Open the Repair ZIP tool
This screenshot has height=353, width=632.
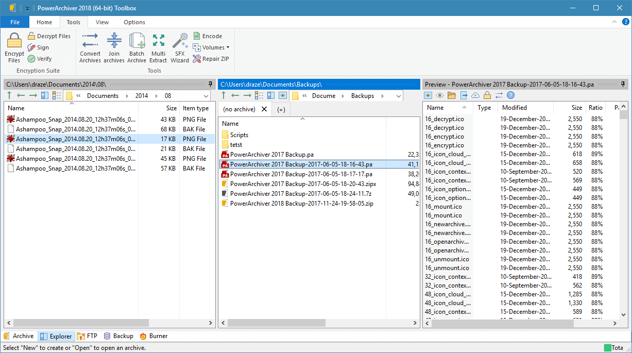point(211,59)
